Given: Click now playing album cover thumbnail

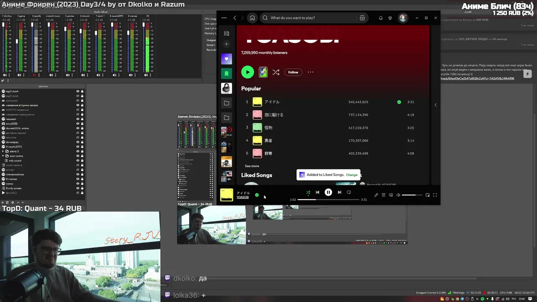Looking at the screenshot, I should pyautogui.click(x=227, y=195).
